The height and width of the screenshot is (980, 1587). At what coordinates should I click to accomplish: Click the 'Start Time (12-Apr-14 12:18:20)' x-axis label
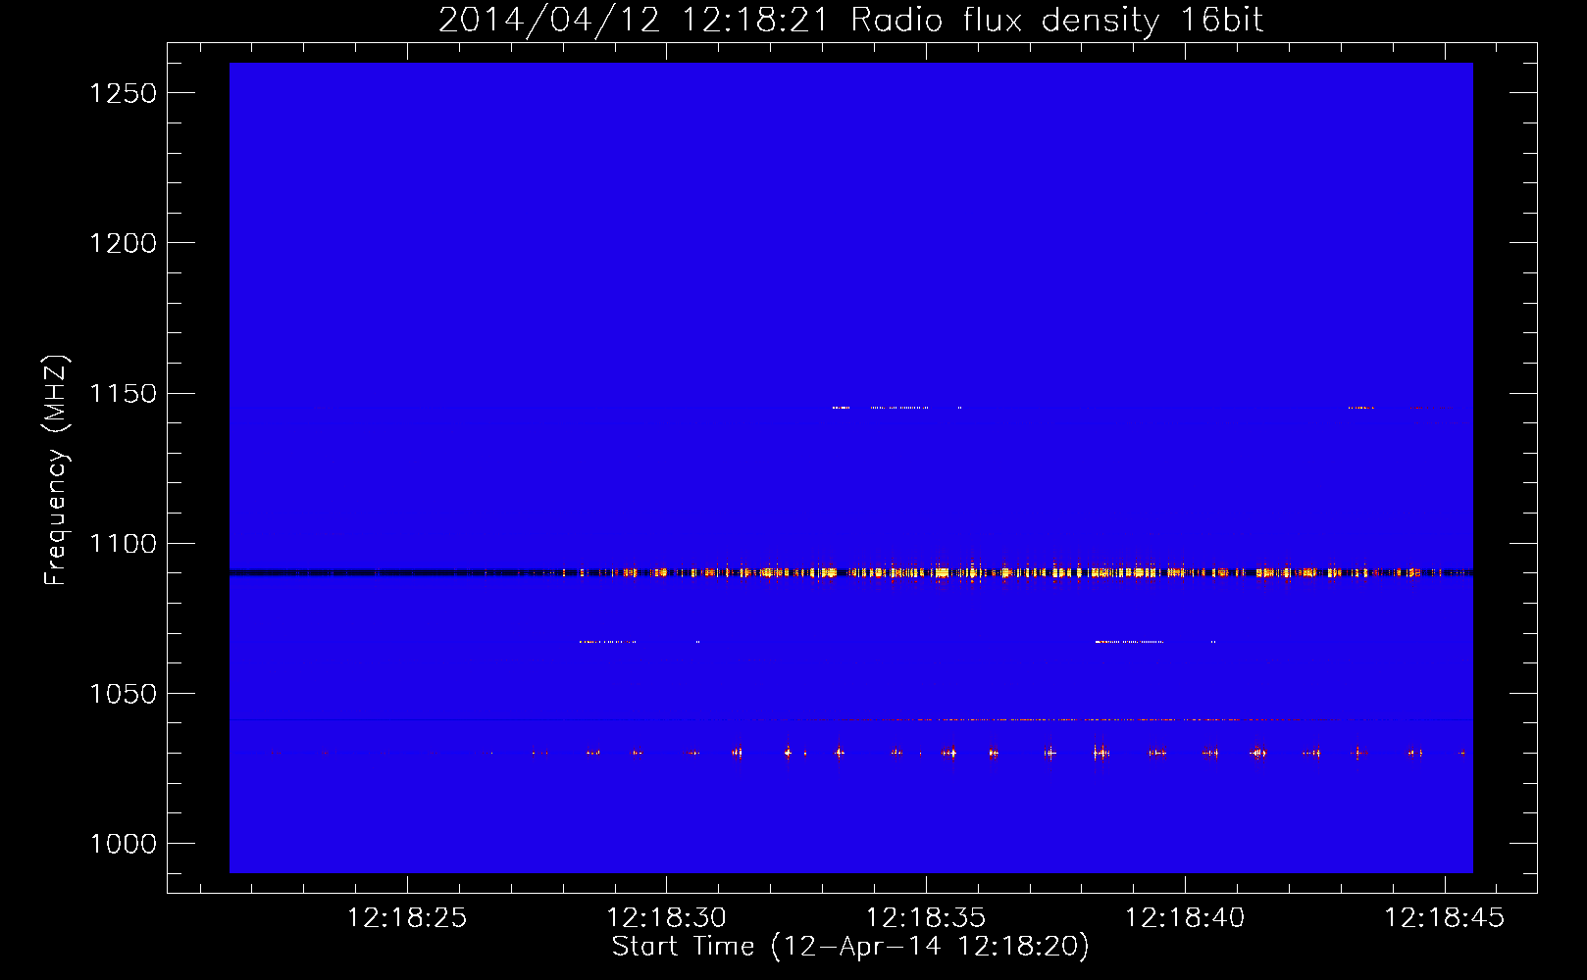coord(850,947)
